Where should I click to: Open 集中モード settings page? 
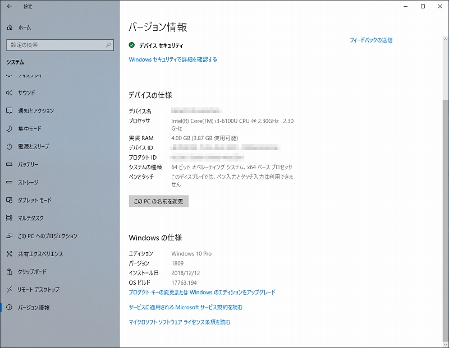coord(30,129)
